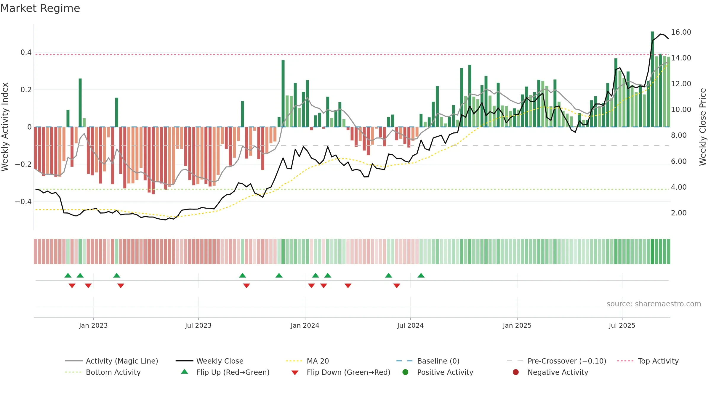Click the Jul 2024 date label

(x=410, y=325)
